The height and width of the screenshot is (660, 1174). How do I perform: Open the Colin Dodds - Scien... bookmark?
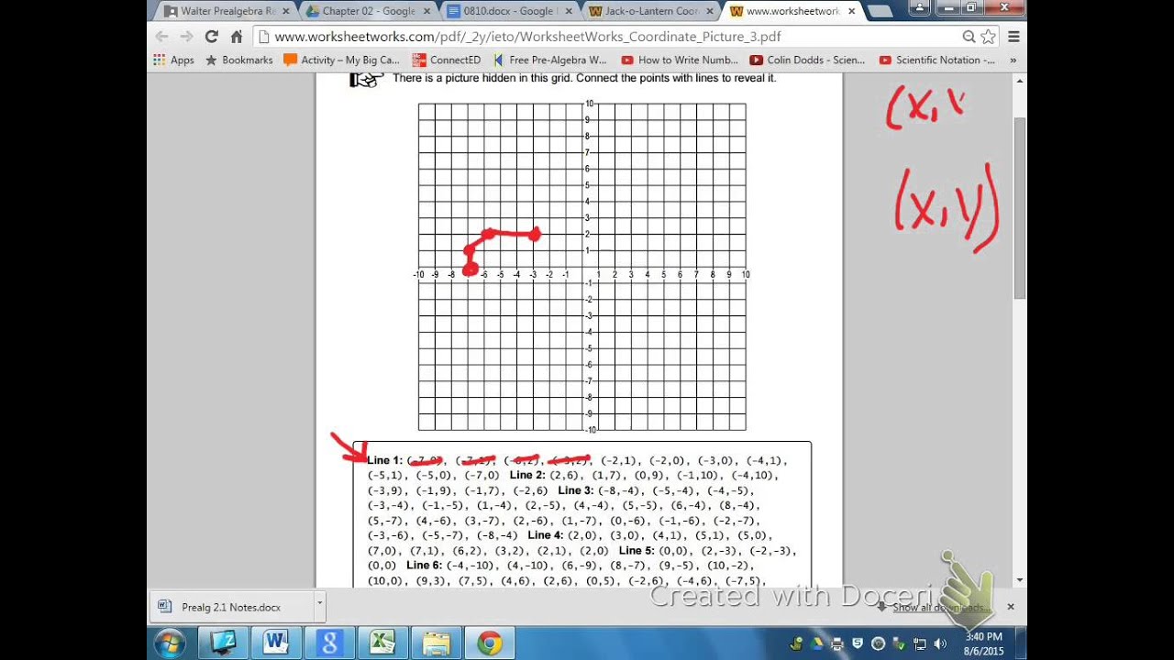807,60
